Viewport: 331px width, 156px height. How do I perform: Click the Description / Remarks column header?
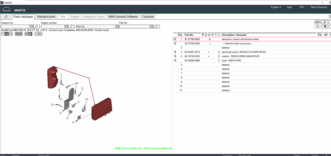point(234,35)
